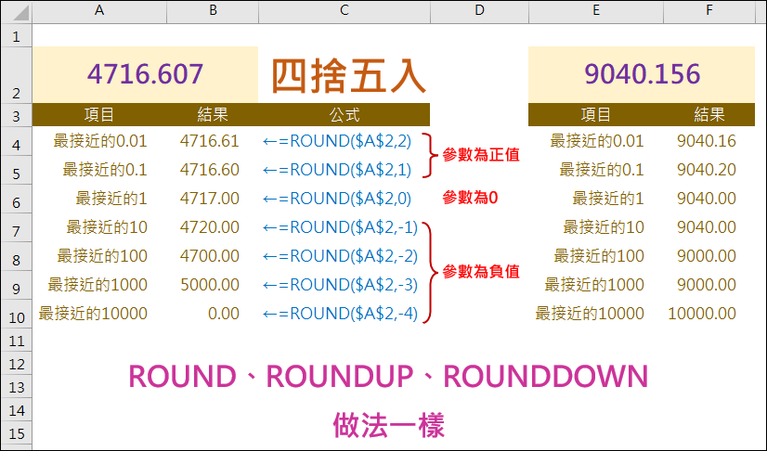The height and width of the screenshot is (451, 767).
Task: Select column A header
Action: tap(99, 11)
